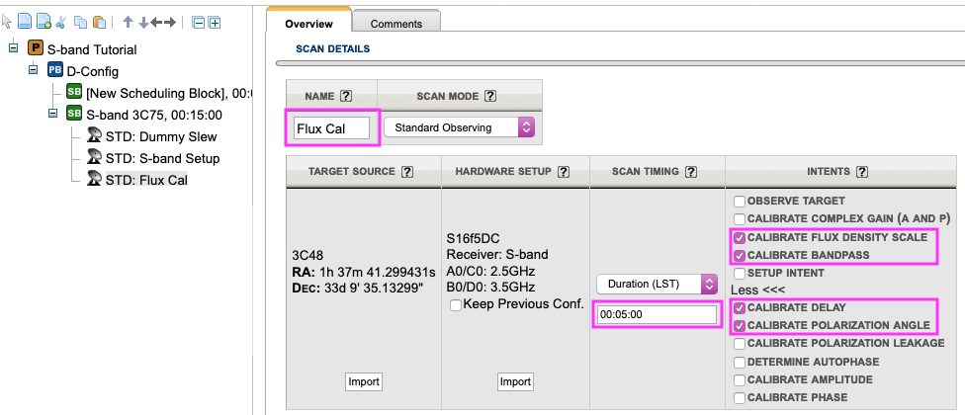
Task: Click the collapse all tree icon
Action: point(198,22)
